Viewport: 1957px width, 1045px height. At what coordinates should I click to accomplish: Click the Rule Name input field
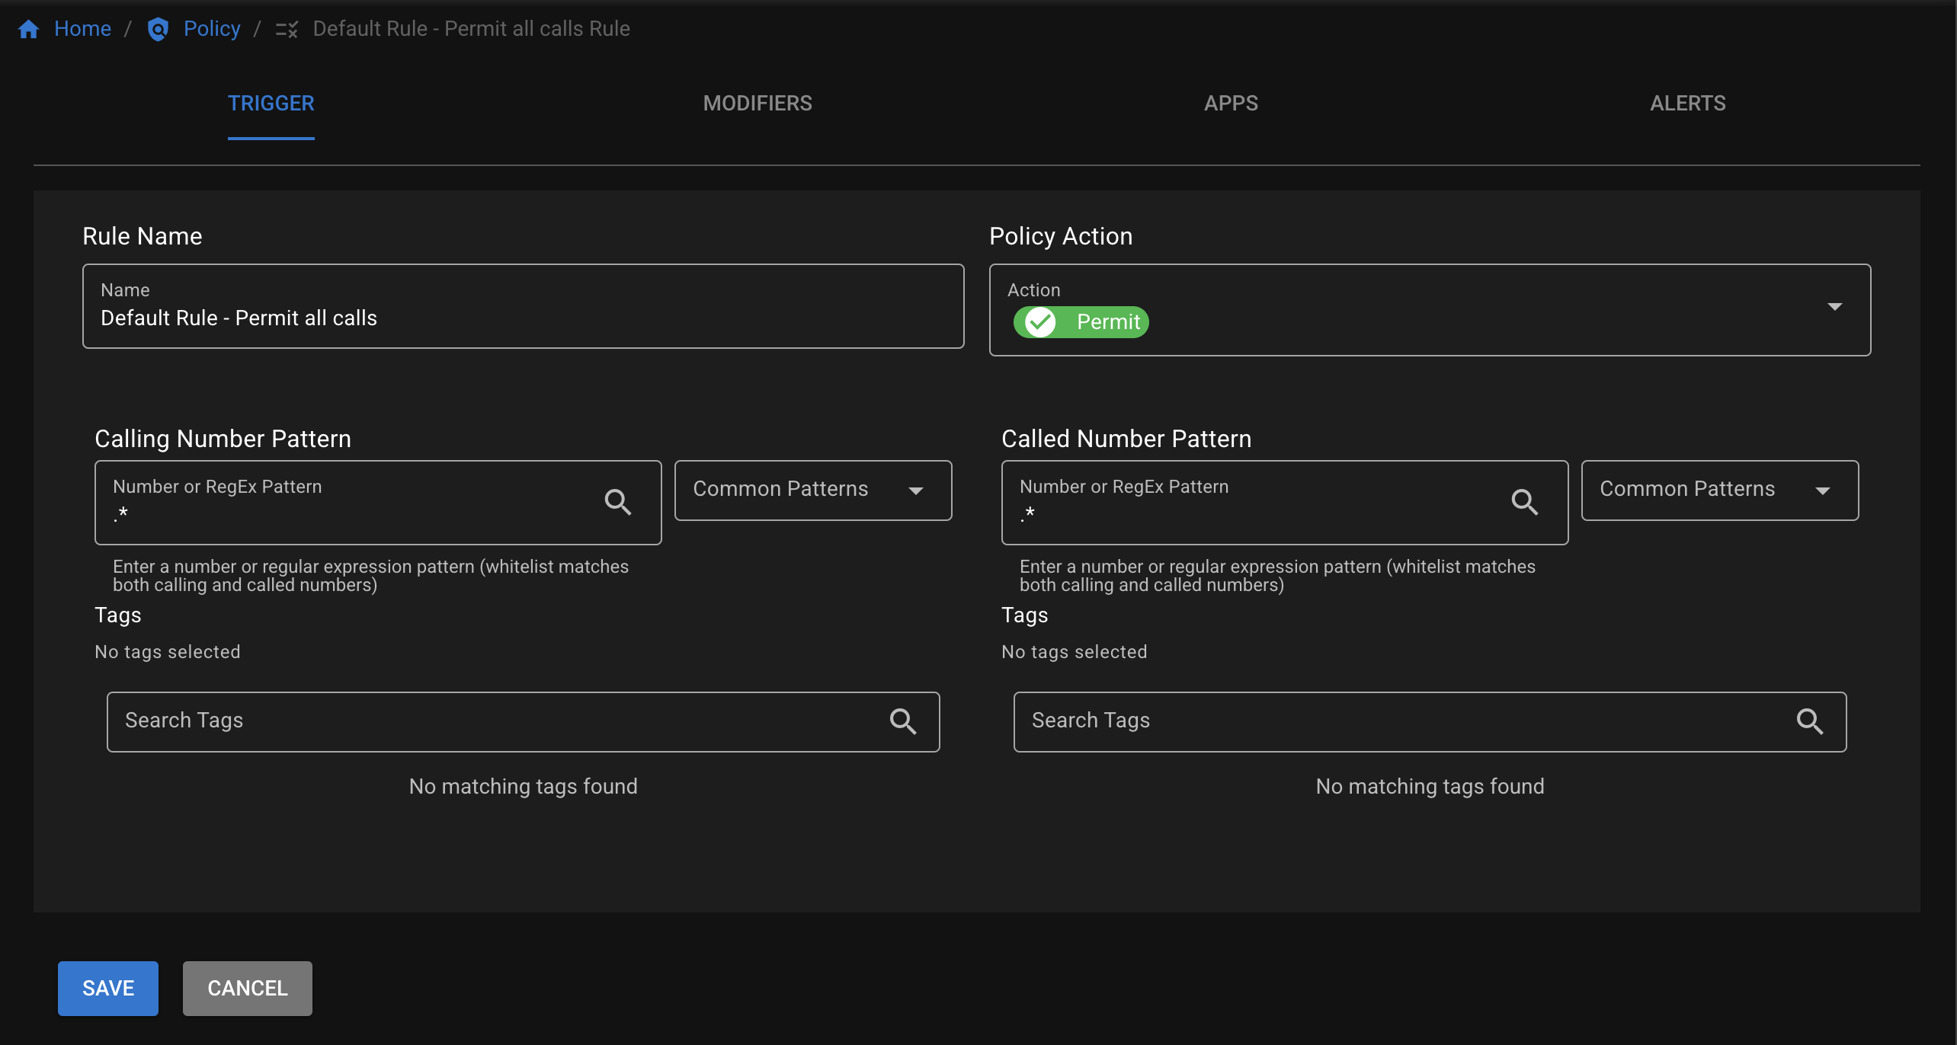click(x=524, y=306)
